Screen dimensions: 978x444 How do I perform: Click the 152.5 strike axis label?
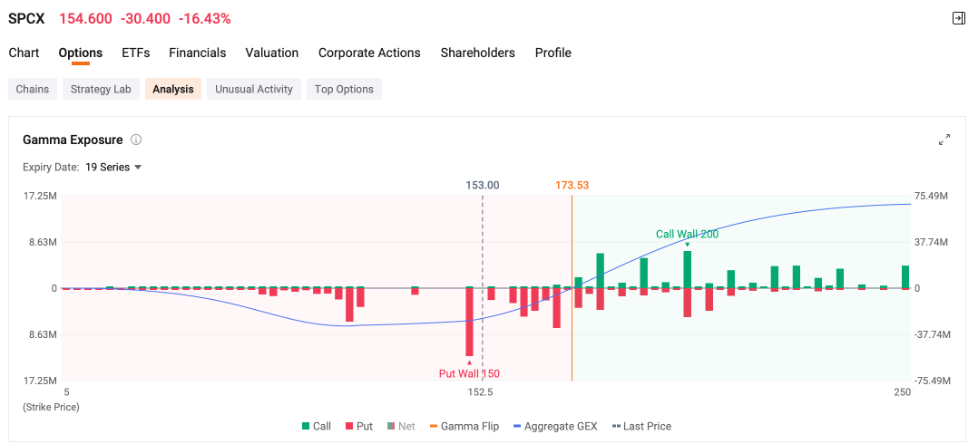click(480, 392)
